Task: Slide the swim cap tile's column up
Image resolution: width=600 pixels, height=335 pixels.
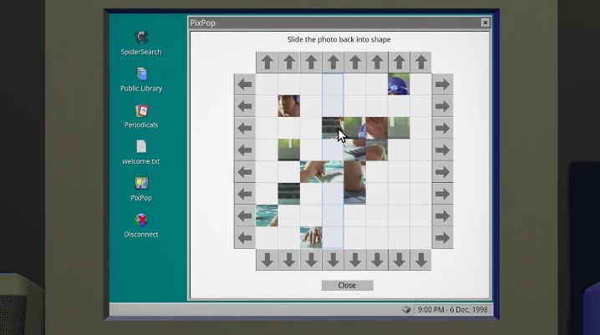Action: (399, 63)
